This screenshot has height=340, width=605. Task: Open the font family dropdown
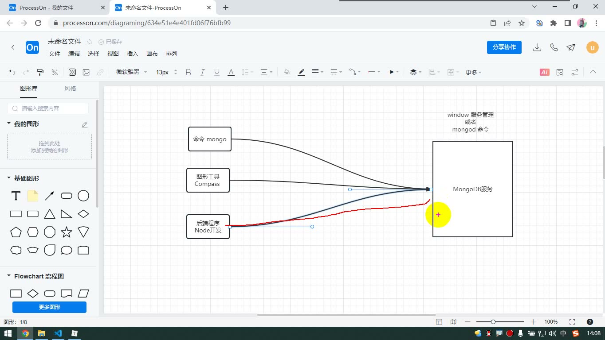[131, 72]
